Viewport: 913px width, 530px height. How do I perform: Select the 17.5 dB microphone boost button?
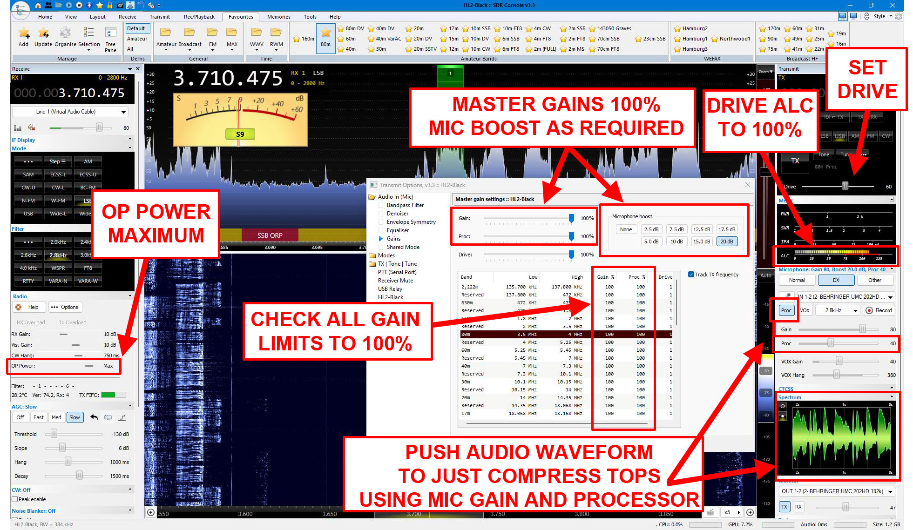[726, 229]
